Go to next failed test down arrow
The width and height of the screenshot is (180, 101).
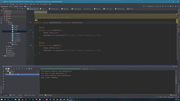click(x=24, y=69)
